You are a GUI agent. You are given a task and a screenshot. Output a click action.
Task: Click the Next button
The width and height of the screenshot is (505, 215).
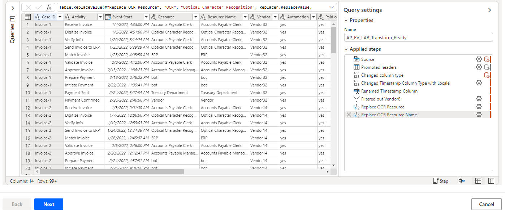[49, 204]
